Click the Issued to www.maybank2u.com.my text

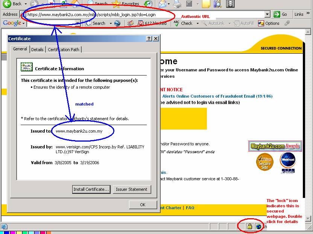[x=79, y=131]
